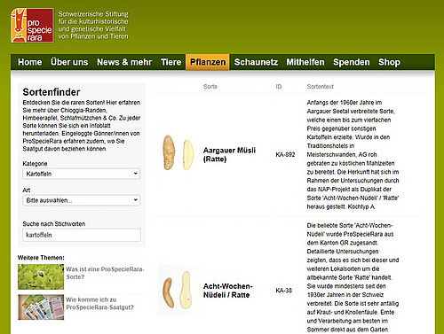Screen dimensions: 444x334
Task: Visit the Shop menu item
Action: (x=389, y=62)
